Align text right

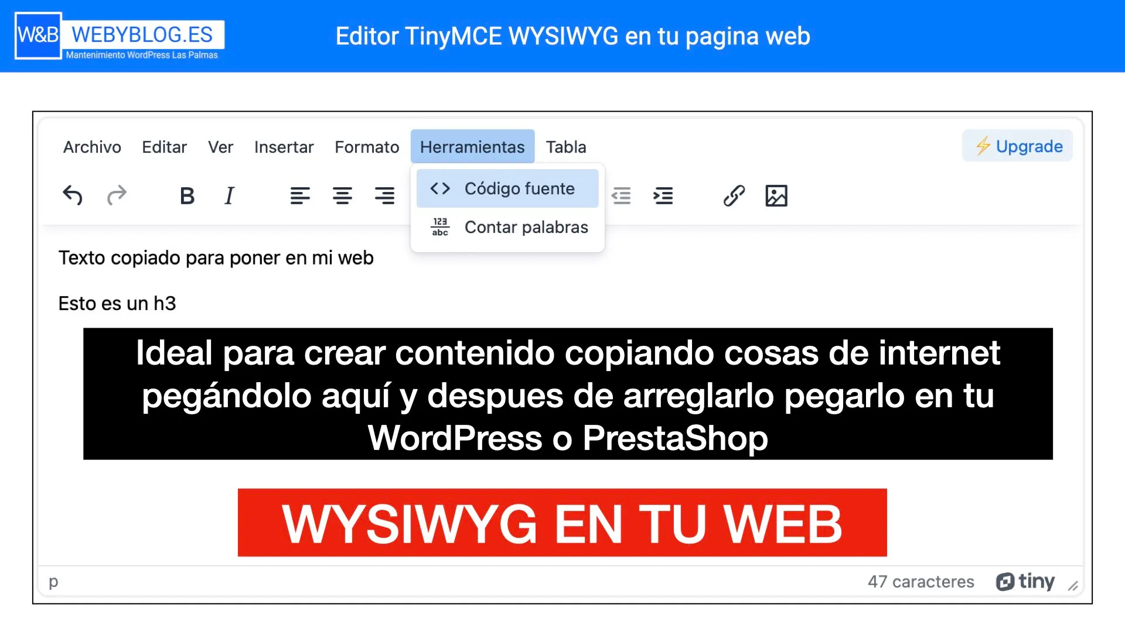point(385,195)
